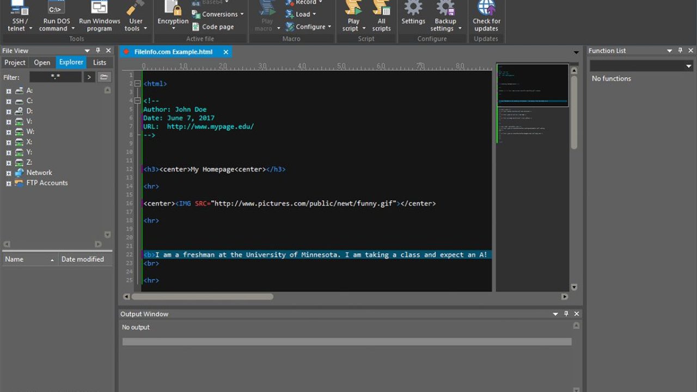Viewport: 697px width, 392px height.
Task: Click the Filter input field
Action: pos(56,77)
